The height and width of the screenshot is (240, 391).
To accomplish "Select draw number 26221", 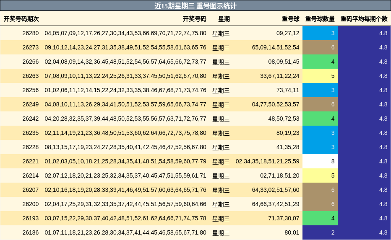I will coord(31,161).
